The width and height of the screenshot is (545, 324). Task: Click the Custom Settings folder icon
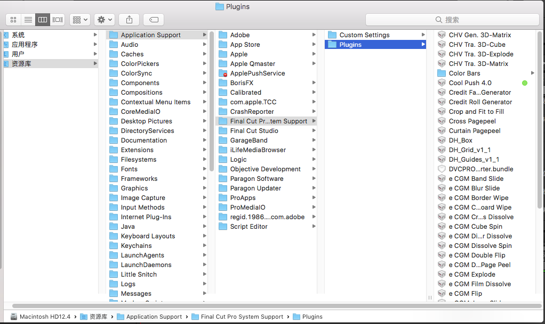(332, 35)
